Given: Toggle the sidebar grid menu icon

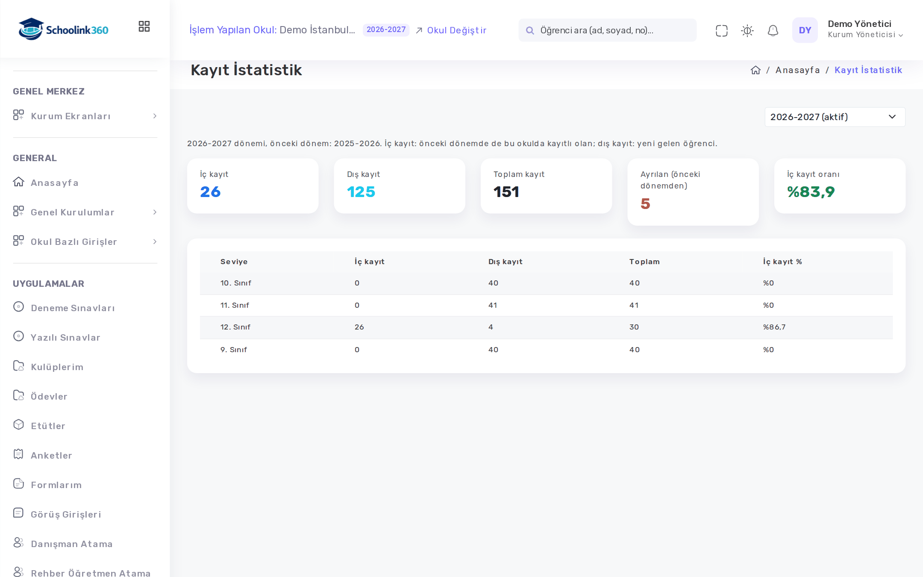Looking at the screenshot, I should 144,26.
